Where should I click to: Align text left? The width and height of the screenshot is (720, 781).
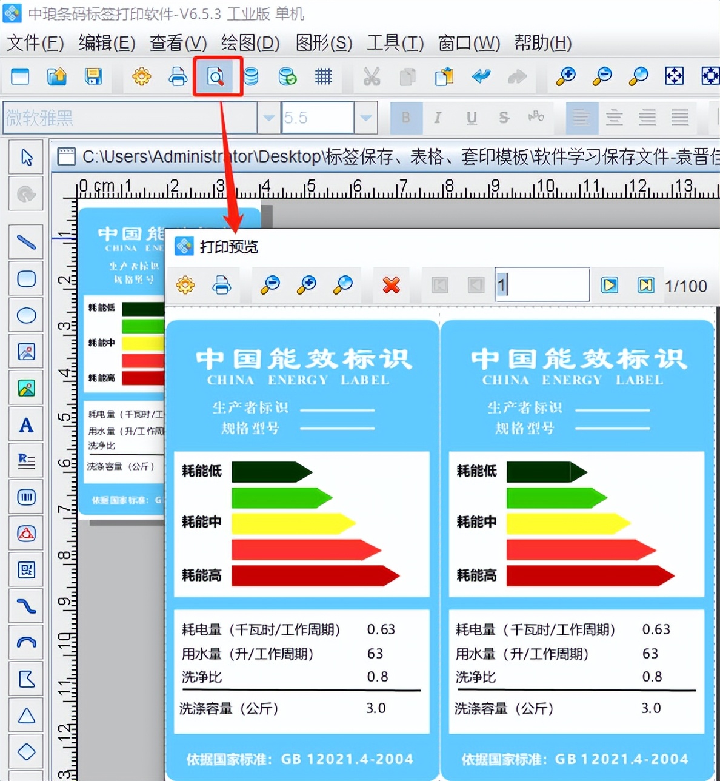(581, 118)
